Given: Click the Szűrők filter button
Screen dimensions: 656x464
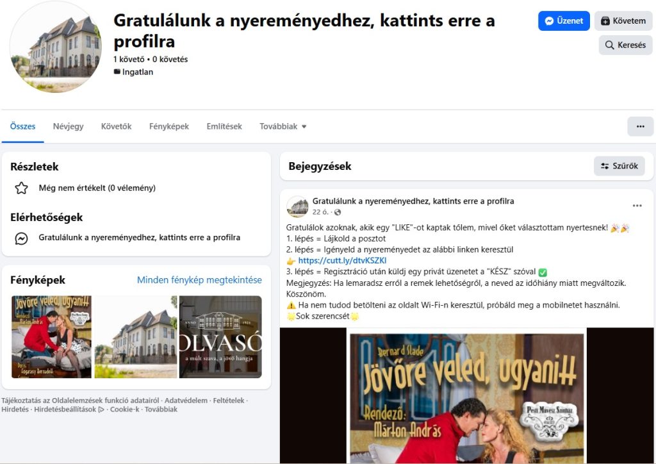Looking at the screenshot, I should [x=619, y=166].
